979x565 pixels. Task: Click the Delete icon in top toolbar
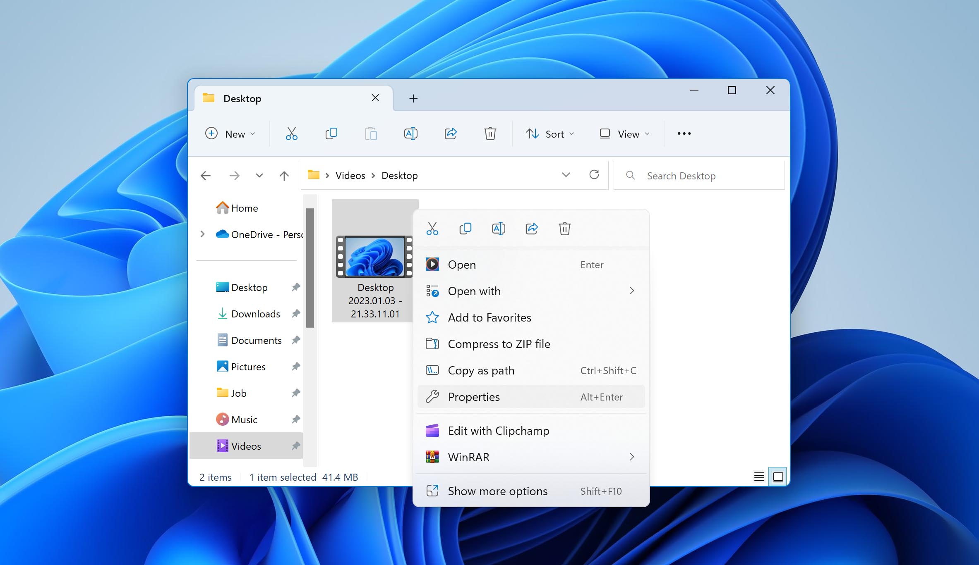pyautogui.click(x=490, y=134)
